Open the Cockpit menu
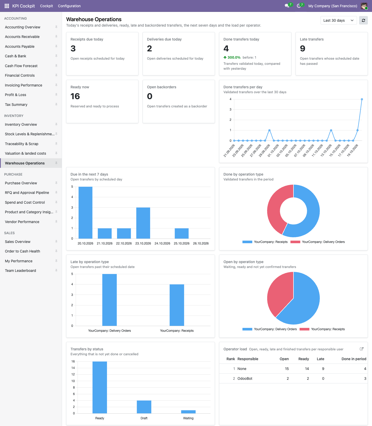The width and height of the screenshot is (372, 426). pyautogui.click(x=47, y=6)
